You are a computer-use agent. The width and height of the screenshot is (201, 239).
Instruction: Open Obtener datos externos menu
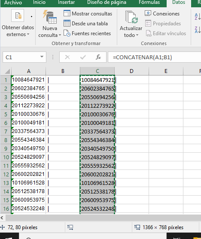(18, 23)
